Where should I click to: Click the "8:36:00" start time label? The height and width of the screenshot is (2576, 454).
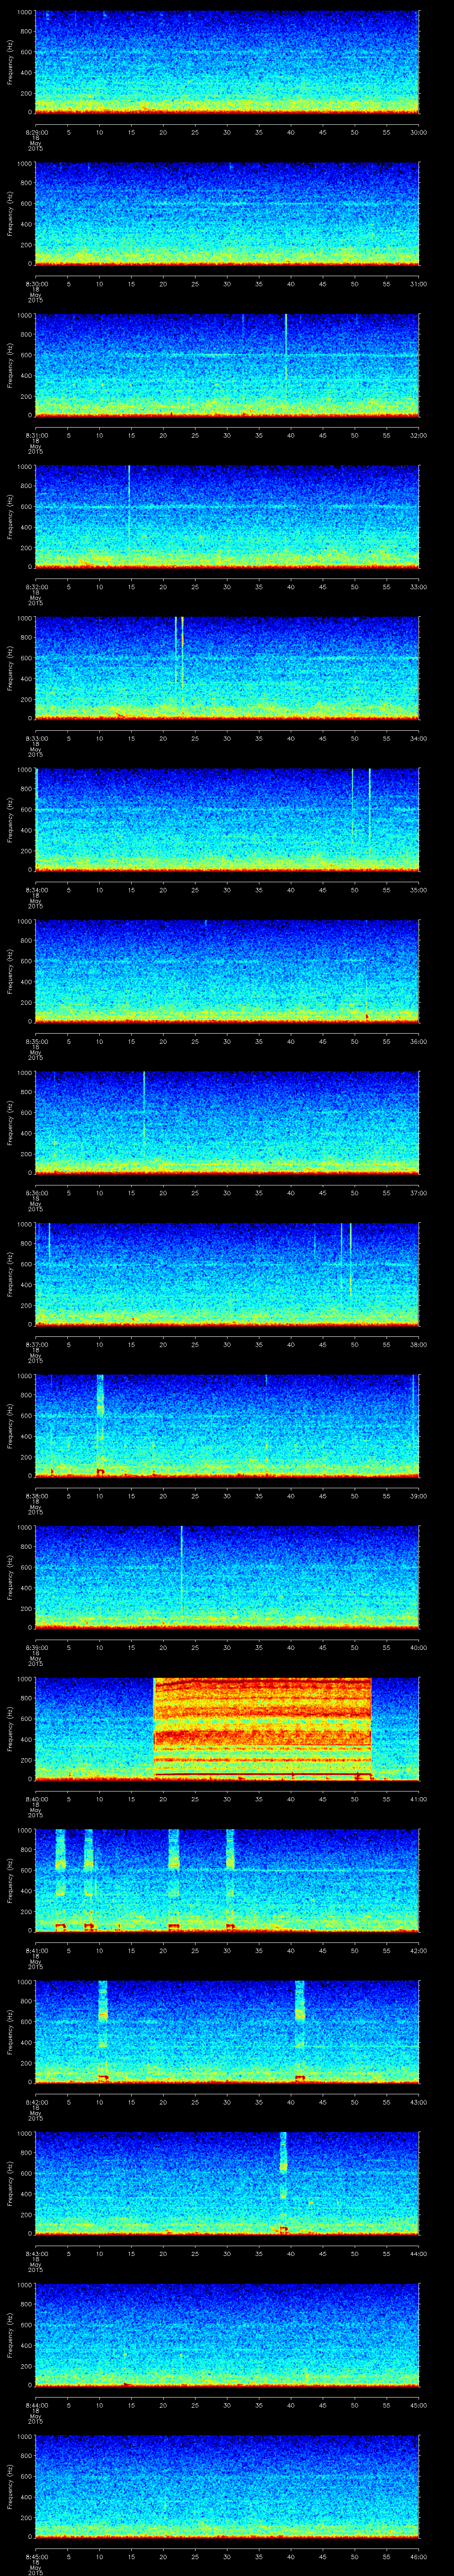coord(36,1193)
